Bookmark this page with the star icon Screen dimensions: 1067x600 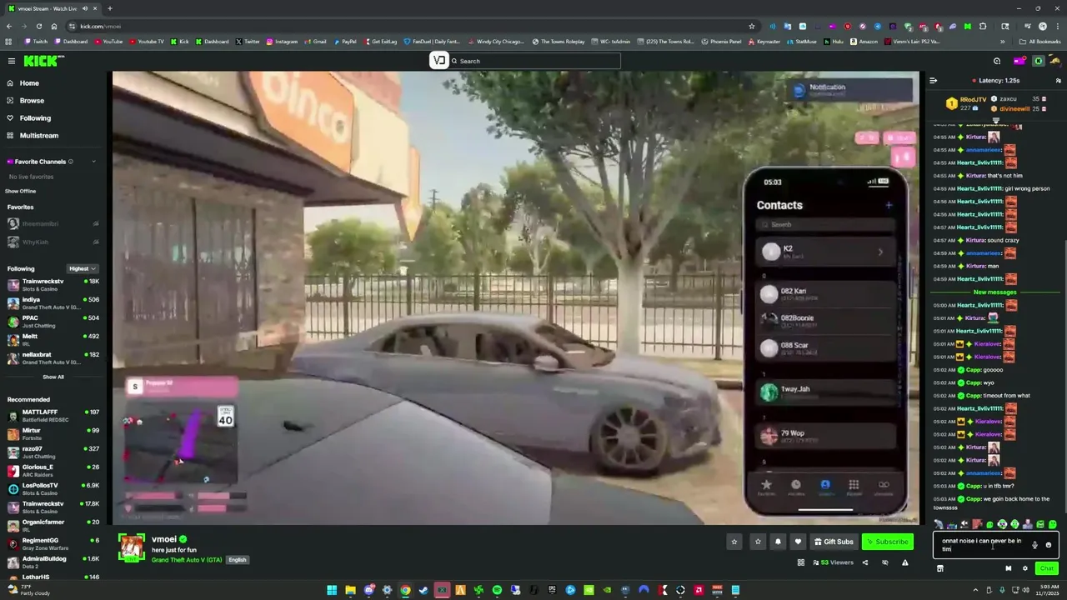751,26
